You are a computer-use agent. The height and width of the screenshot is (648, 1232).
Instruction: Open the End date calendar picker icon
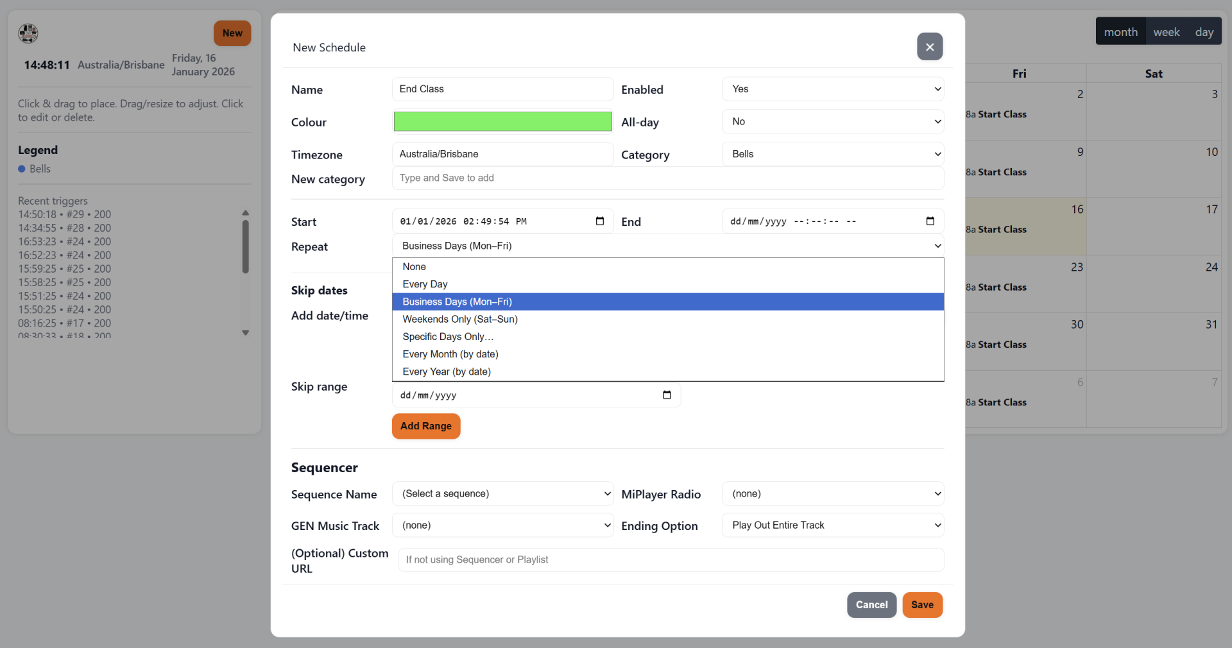pos(930,221)
